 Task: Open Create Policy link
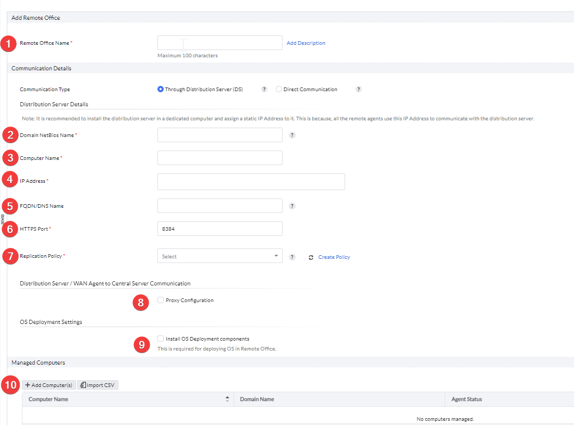click(334, 257)
